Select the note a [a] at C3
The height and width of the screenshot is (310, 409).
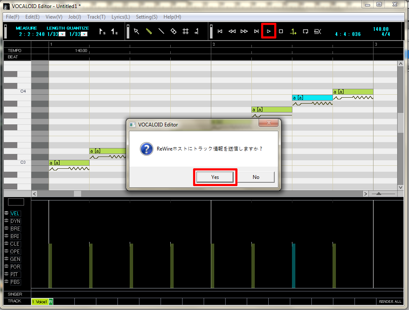pyautogui.click(x=69, y=163)
